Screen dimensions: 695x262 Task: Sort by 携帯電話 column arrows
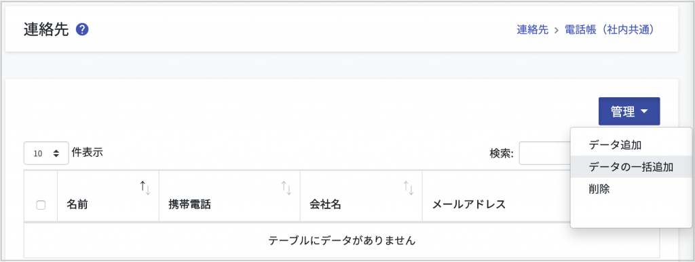286,188
